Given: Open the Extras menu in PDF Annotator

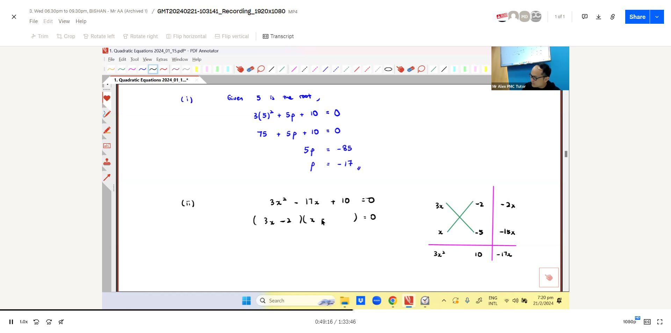Looking at the screenshot, I should coord(161,59).
